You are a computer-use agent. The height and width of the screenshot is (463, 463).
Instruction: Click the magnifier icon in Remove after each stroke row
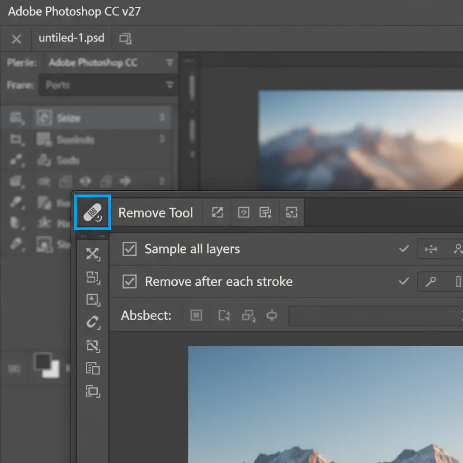click(x=431, y=282)
